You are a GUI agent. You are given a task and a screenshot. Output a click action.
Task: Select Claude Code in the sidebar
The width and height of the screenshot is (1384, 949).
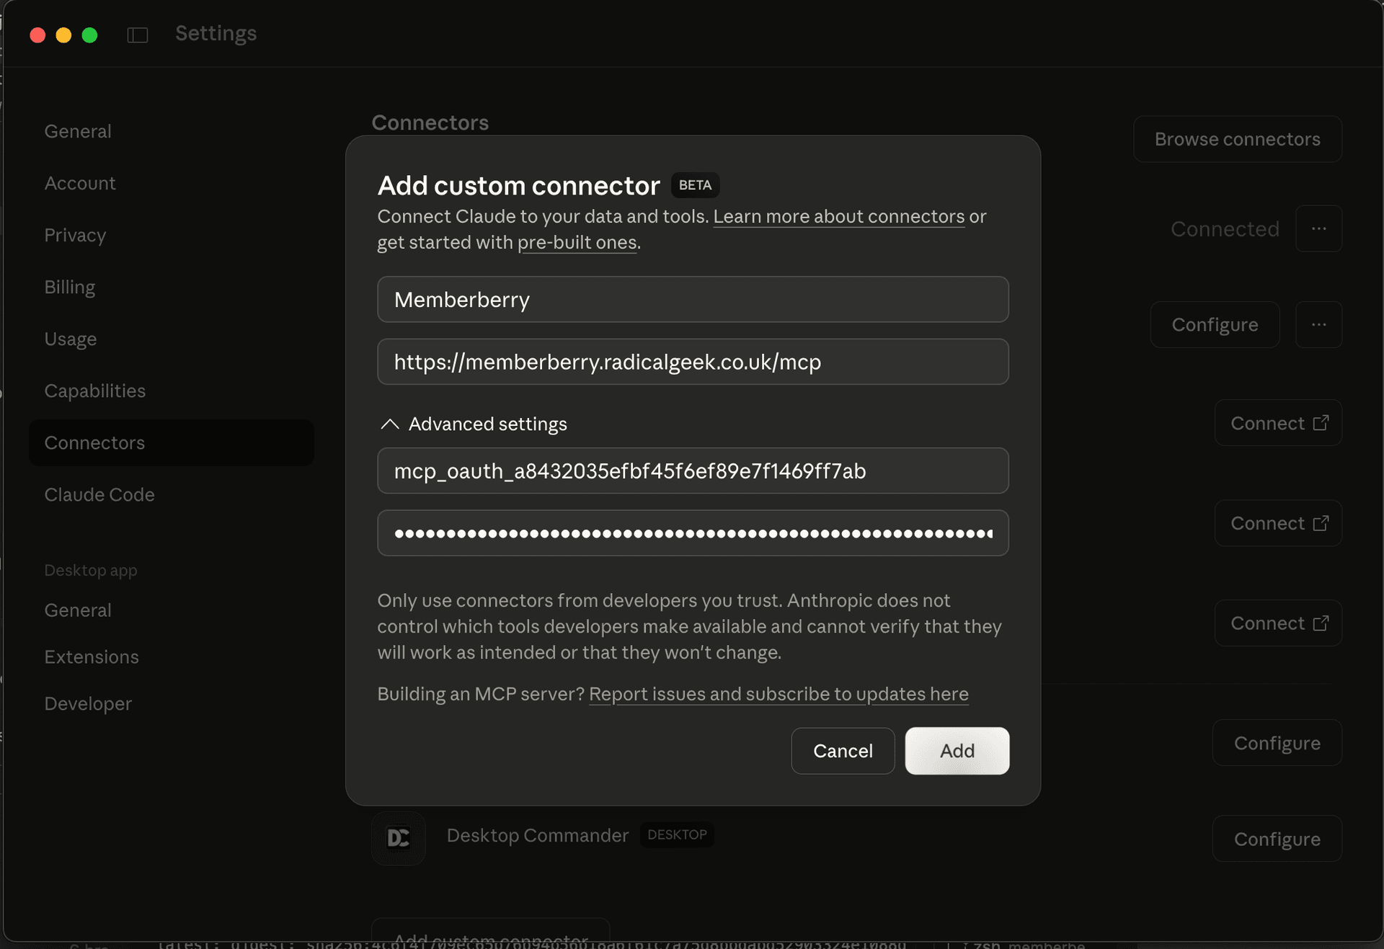pyautogui.click(x=99, y=495)
